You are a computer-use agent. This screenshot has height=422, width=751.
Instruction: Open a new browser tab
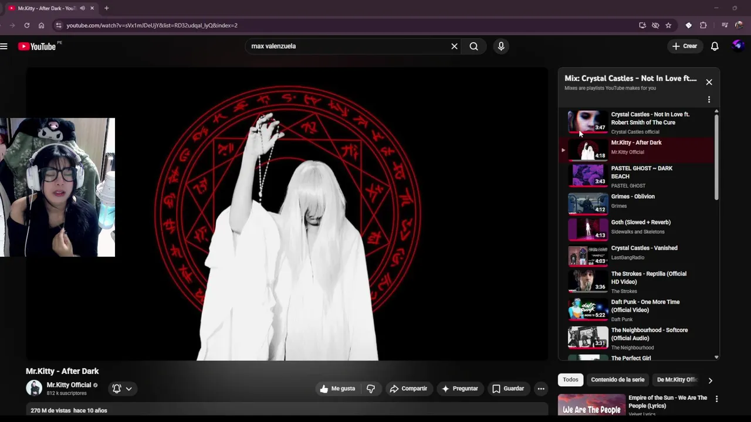(x=106, y=8)
